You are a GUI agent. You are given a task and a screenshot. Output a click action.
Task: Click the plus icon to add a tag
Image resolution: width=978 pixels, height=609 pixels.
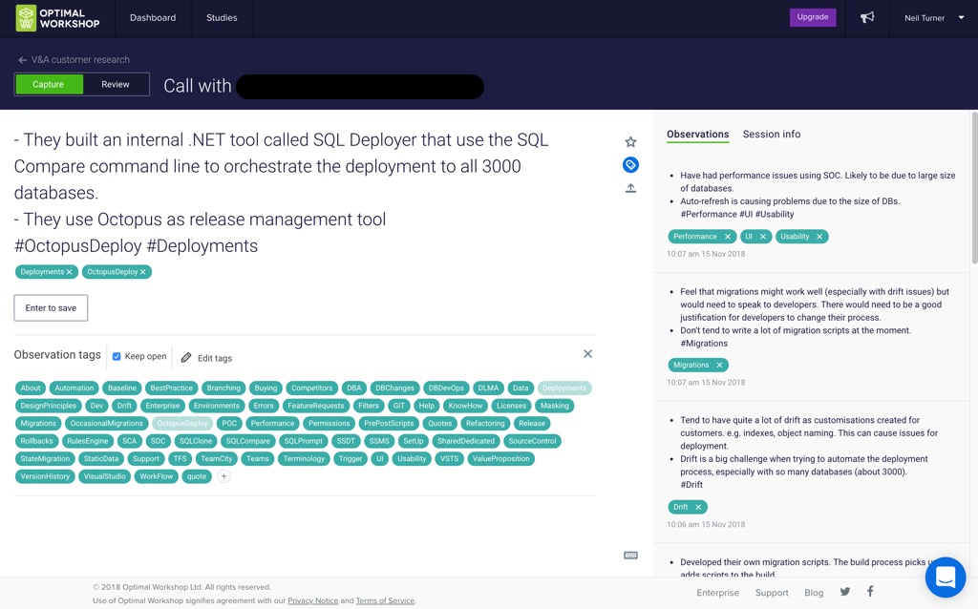pyautogui.click(x=223, y=476)
